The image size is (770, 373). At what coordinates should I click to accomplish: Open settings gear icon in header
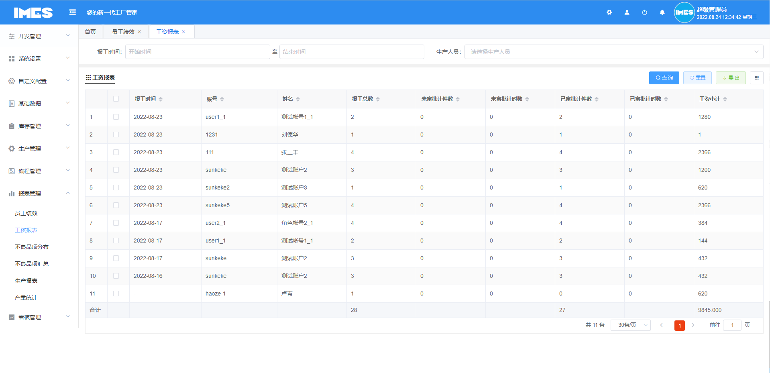click(609, 12)
